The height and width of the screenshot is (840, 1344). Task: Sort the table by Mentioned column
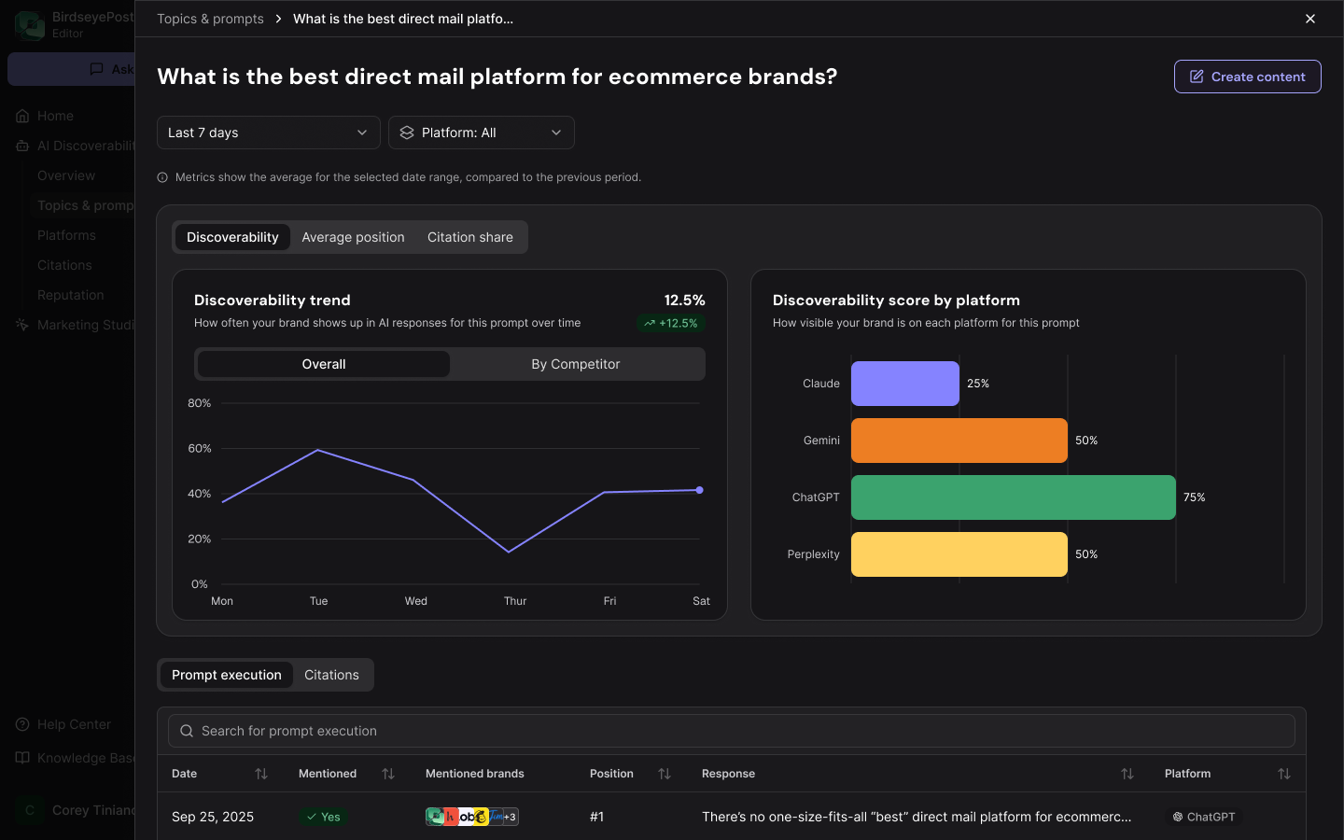pos(388,774)
